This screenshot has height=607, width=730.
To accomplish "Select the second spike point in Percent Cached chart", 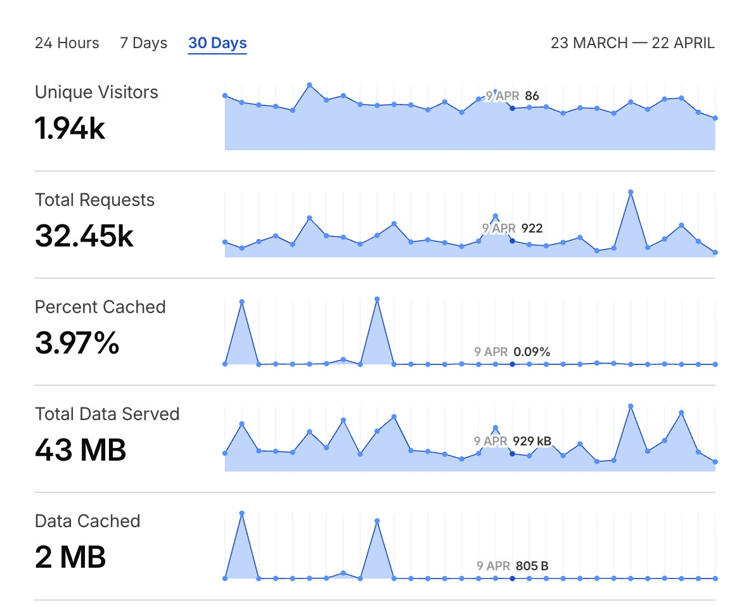I will pyautogui.click(x=377, y=298).
